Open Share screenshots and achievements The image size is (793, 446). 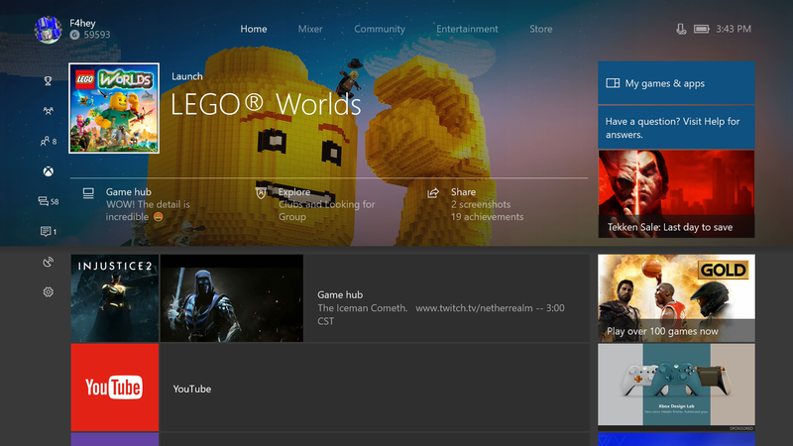tap(477, 204)
